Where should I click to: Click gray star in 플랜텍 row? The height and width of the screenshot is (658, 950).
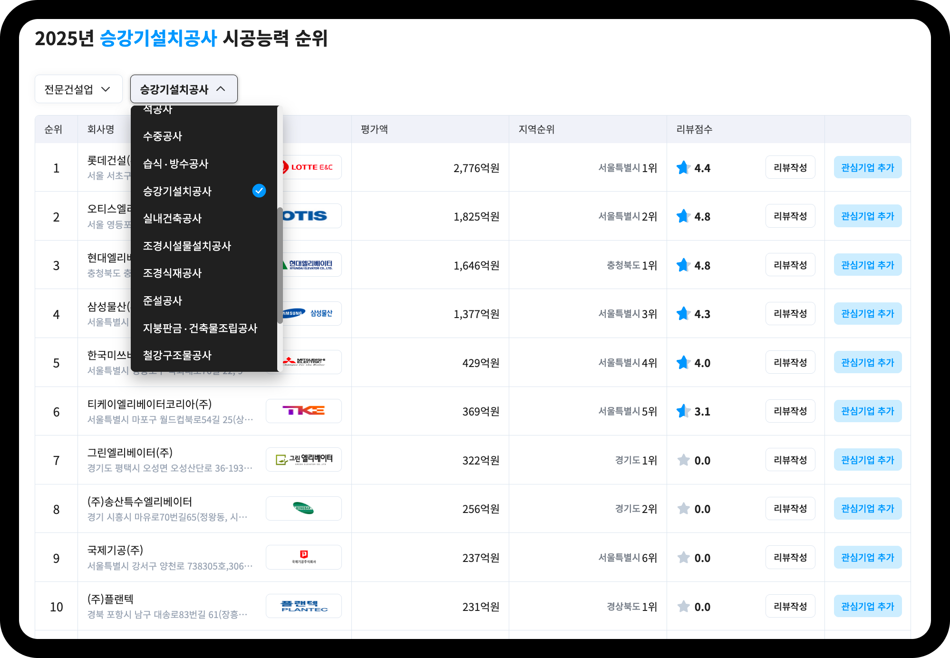point(683,606)
